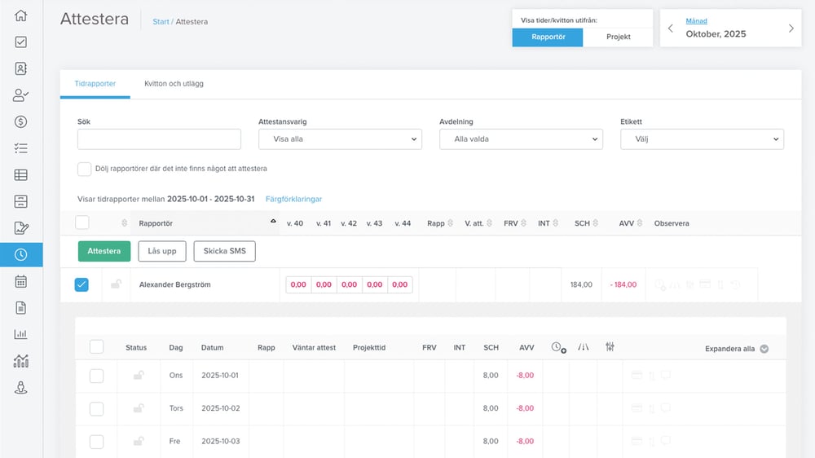Open the Avdelning dropdown

click(521, 139)
